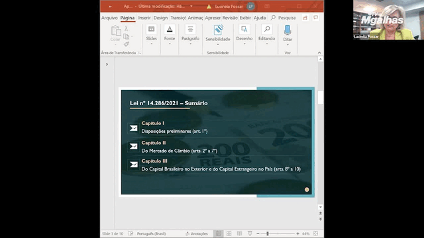Click the Capítulo II heading text

point(154,143)
